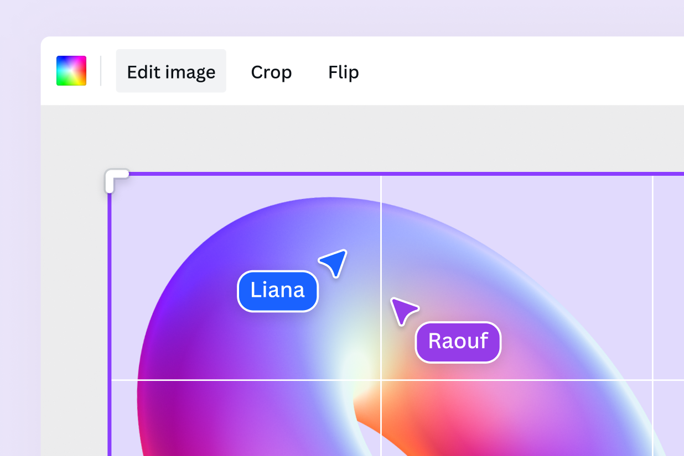684x456 pixels.
Task: Click the Edit image button
Action: (171, 71)
